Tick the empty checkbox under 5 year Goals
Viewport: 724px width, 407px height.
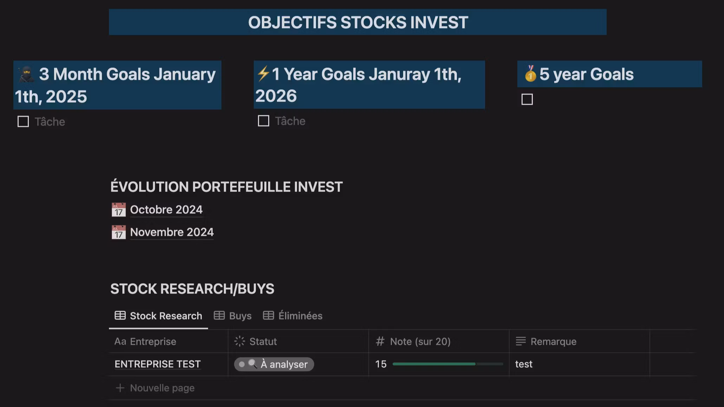tap(527, 99)
